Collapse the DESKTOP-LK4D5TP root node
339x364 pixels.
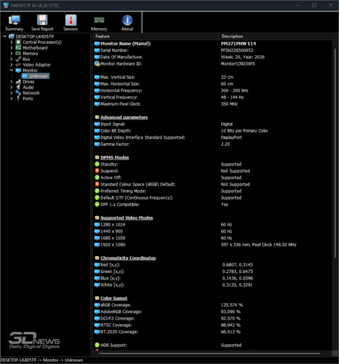[5, 36]
